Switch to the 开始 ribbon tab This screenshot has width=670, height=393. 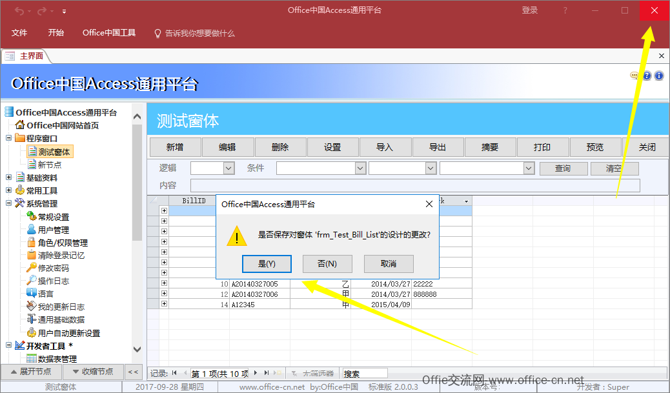56,33
